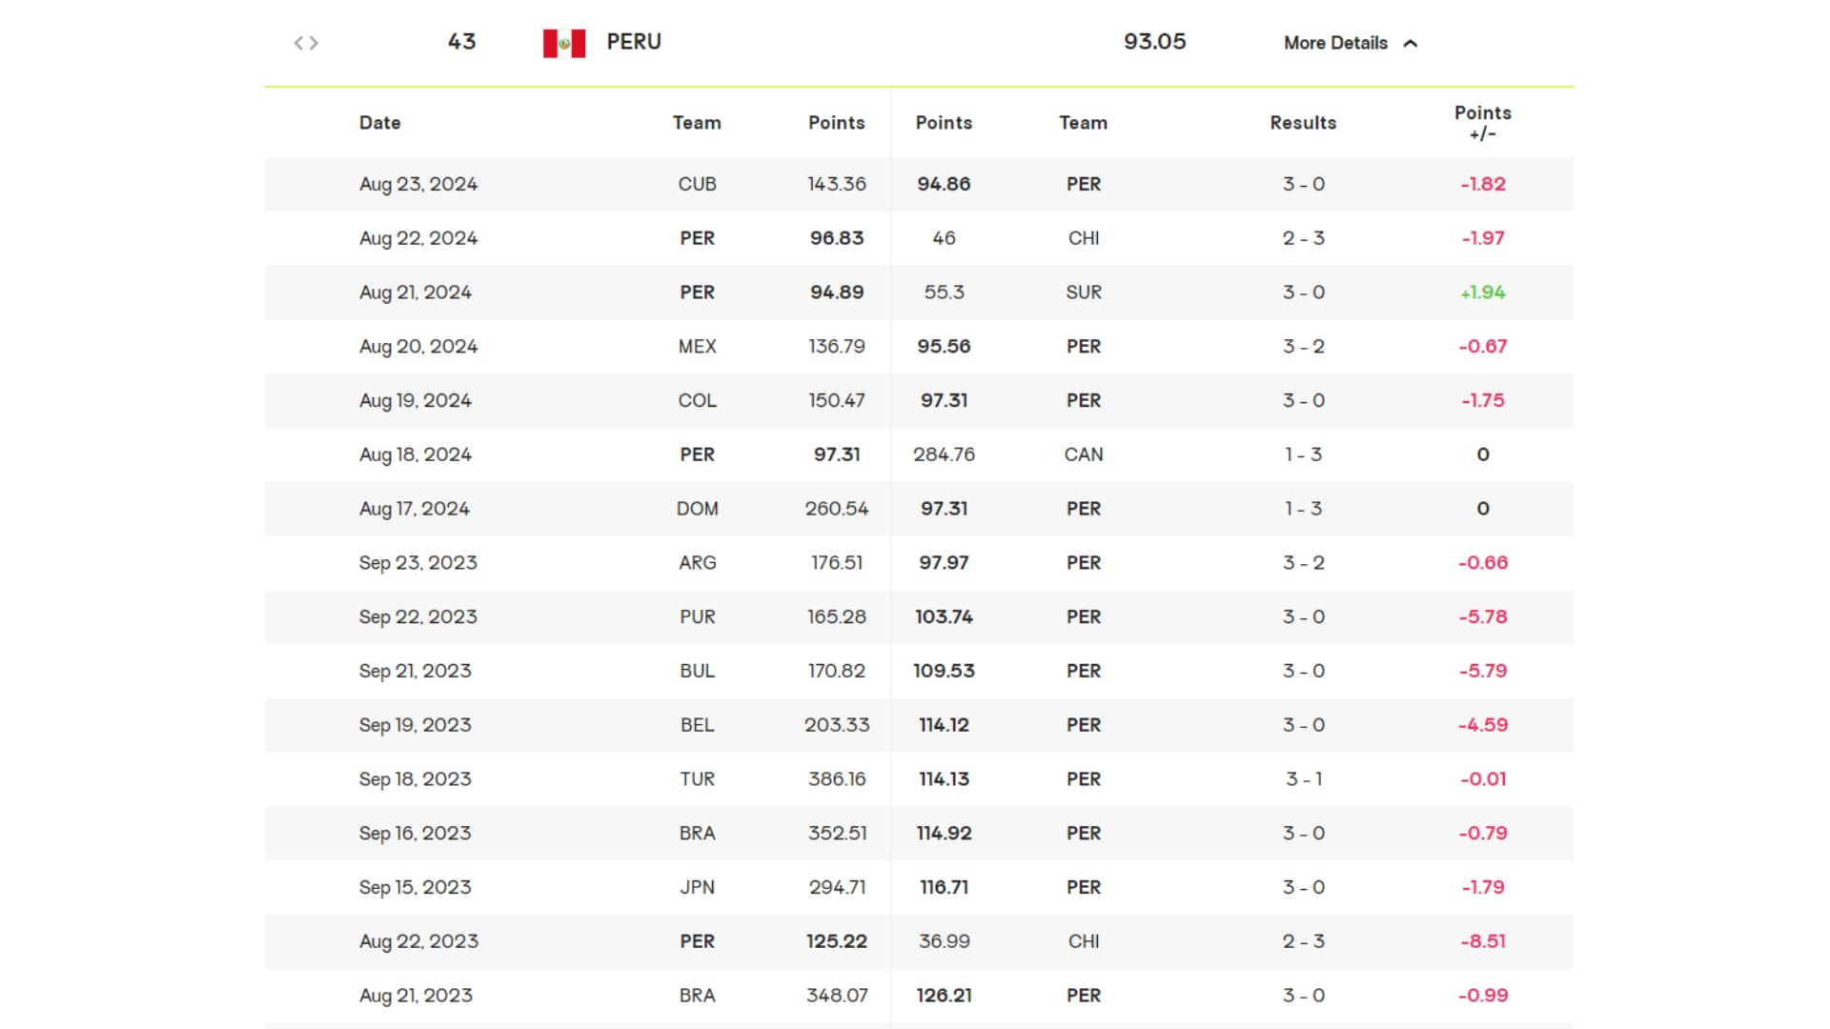Click the +1.94 points change
The width and height of the screenshot is (1830, 1029).
pyautogui.click(x=1483, y=293)
